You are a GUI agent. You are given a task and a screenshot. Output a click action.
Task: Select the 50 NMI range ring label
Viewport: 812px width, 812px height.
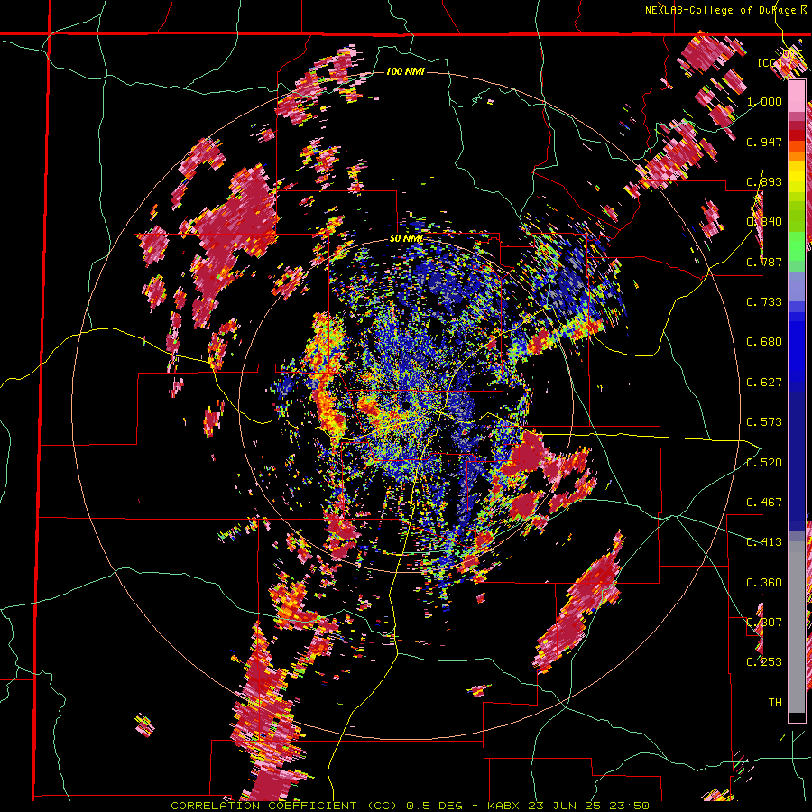(x=406, y=239)
